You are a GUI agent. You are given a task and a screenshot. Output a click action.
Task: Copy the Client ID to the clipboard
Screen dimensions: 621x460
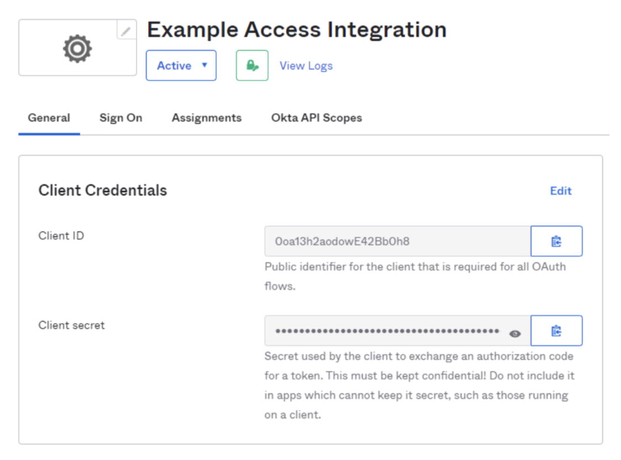[x=556, y=241]
